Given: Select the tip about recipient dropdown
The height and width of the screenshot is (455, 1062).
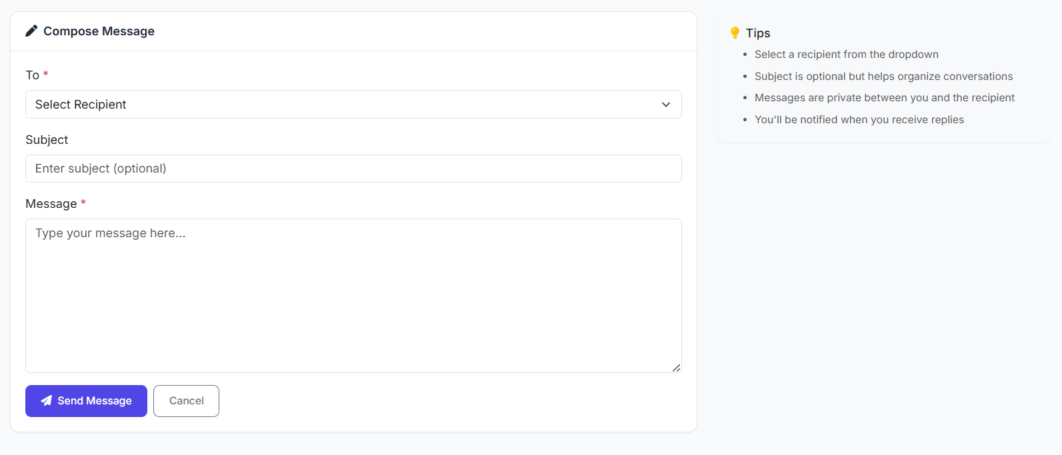Looking at the screenshot, I should coord(846,55).
